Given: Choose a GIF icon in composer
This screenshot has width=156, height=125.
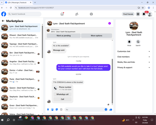Looking at the screenshot, I should click(x=61, y=109).
